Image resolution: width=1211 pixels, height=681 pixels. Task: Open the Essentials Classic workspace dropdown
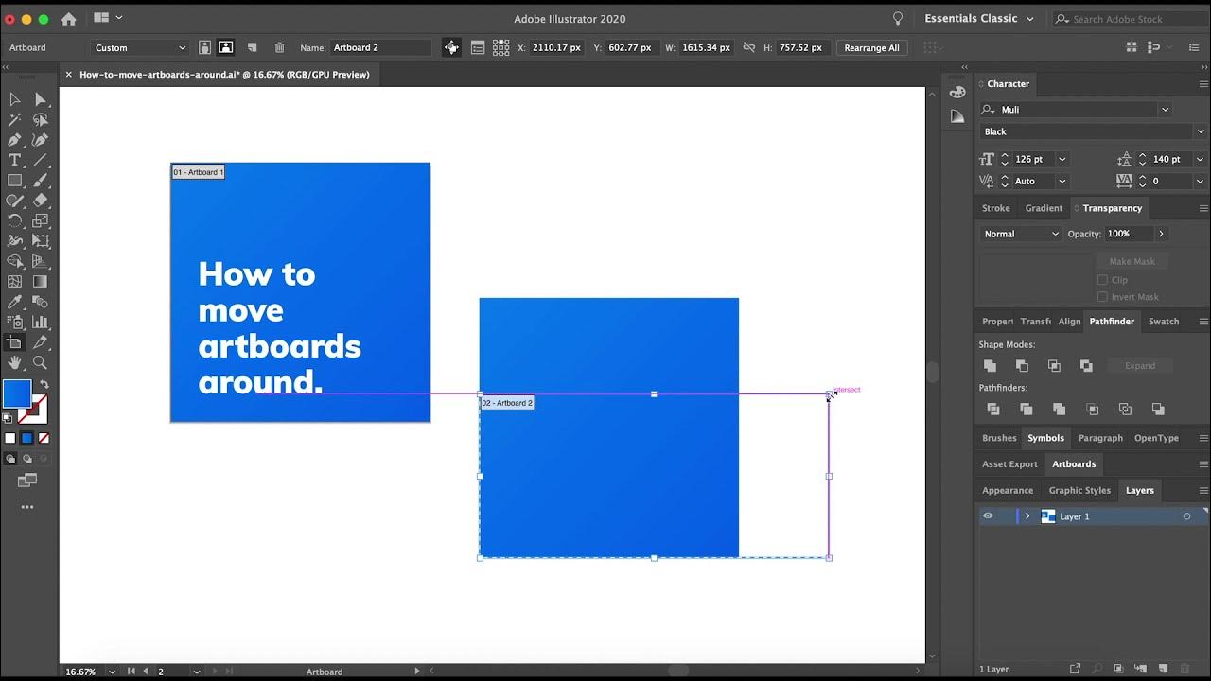pos(979,19)
